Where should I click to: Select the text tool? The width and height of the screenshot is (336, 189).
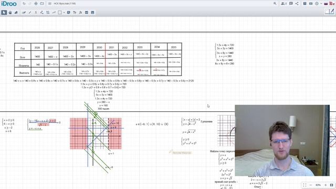[75, 13]
